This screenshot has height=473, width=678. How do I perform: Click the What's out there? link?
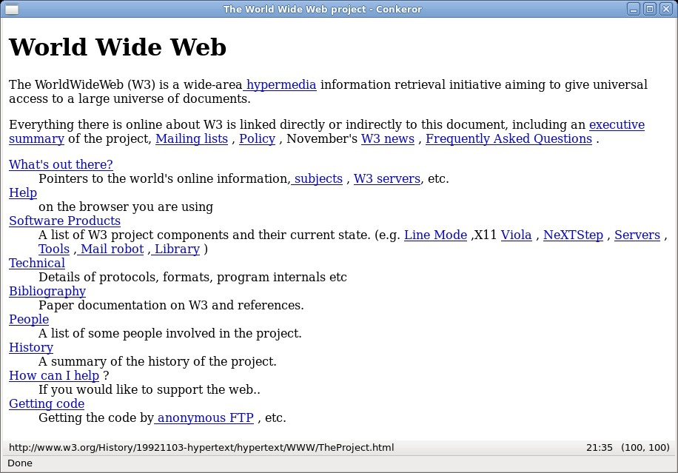61,164
